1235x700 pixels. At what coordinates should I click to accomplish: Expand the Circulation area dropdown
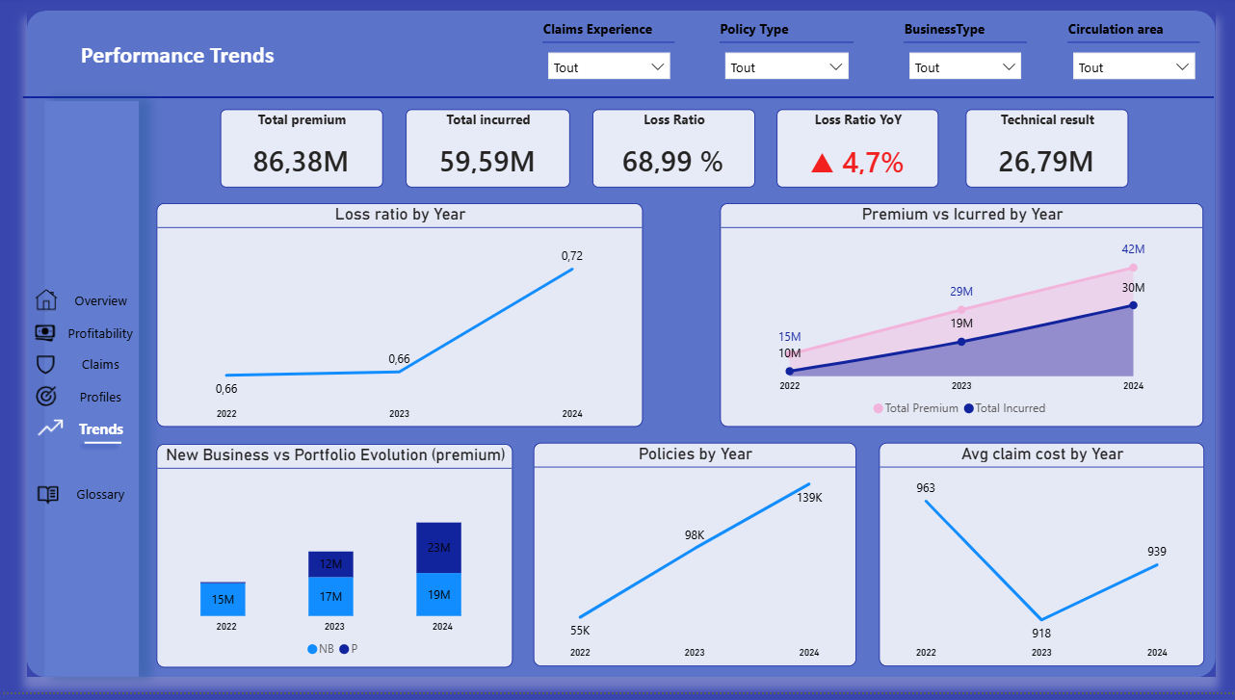coord(1133,67)
